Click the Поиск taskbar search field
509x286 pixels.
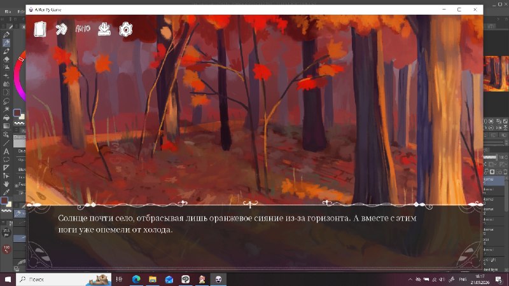[64, 279]
